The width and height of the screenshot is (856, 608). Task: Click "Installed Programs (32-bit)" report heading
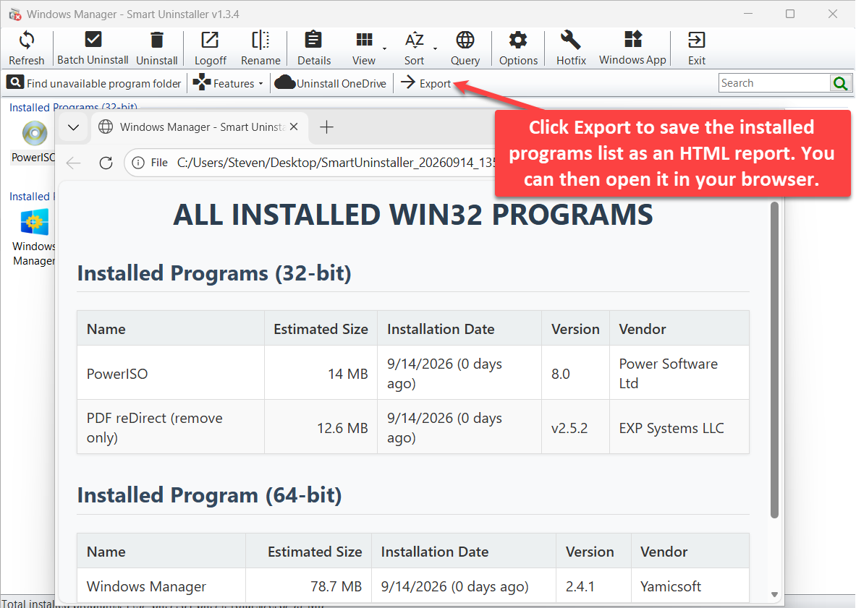click(214, 273)
